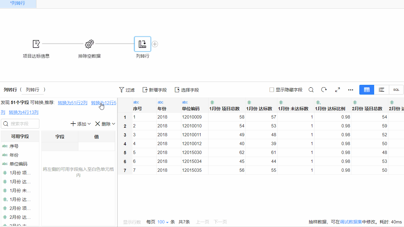Open the SQL view tab
The width and height of the screenshot is (404, 227).
(x=396, y=90)
